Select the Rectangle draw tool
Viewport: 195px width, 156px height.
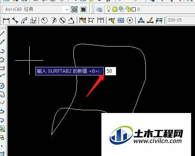coord(2,68)
